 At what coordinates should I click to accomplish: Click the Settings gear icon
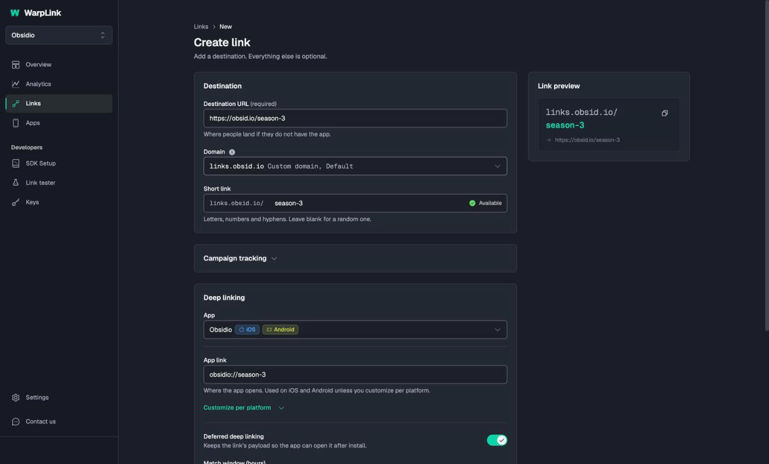click(15, 398)
